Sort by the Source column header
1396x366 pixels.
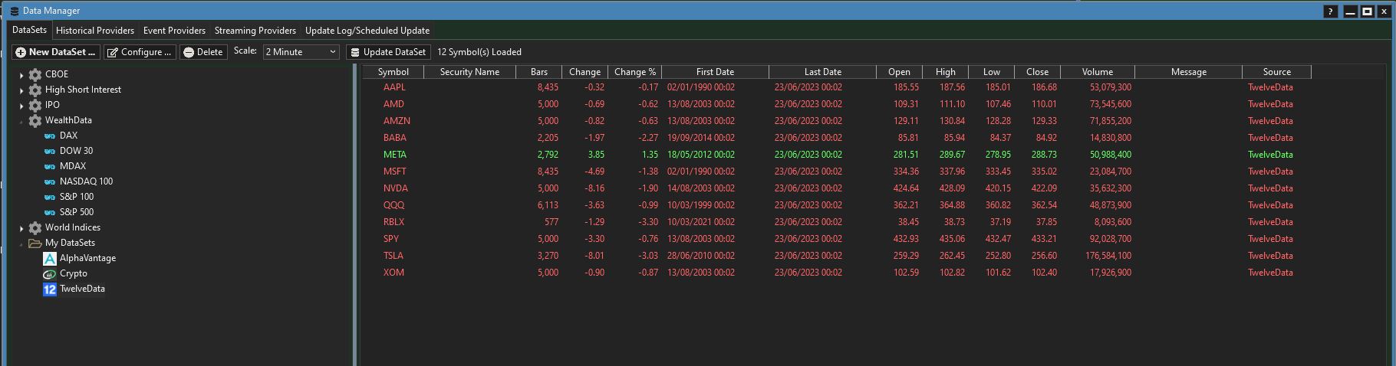[1276, 72]
